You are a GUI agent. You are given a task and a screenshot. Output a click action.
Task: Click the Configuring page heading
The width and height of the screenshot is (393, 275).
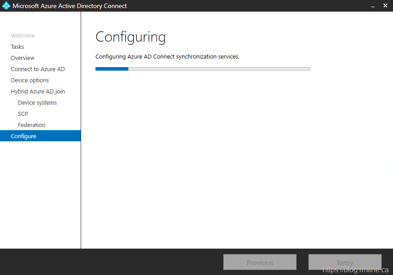(x=130, y=37)
